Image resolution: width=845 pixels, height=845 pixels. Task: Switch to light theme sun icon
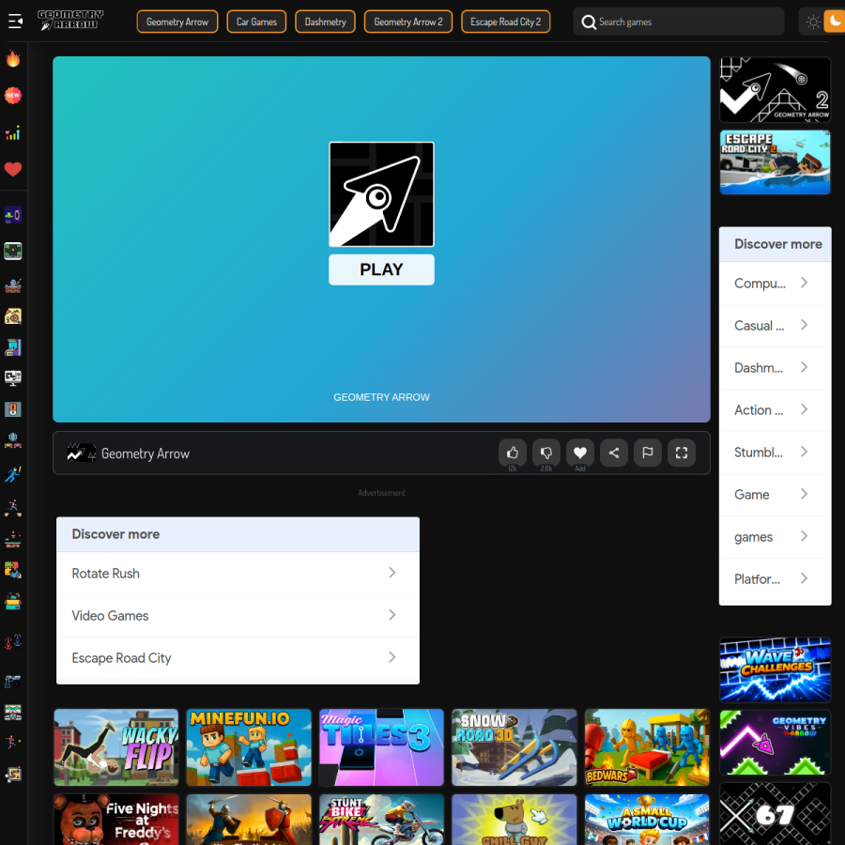tap(813, 23)
